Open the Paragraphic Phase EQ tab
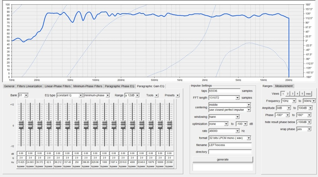The width and height of the screenshot is (318, 177). coord(119,86)
